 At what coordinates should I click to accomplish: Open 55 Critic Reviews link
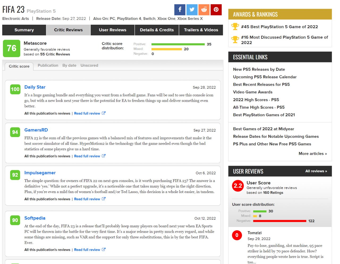[x=55, y=54]
